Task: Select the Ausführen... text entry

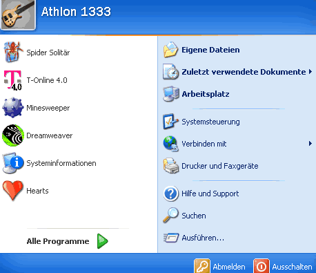Action: pos(203,238)
